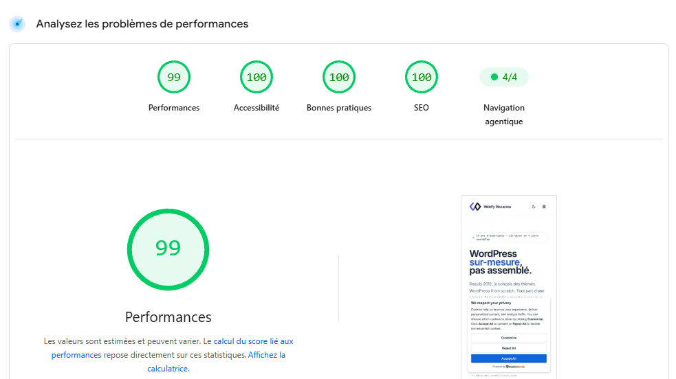Click the Bonnes pratiques label
The height and width of the screenshot is (379, 676).
(339, 108)
